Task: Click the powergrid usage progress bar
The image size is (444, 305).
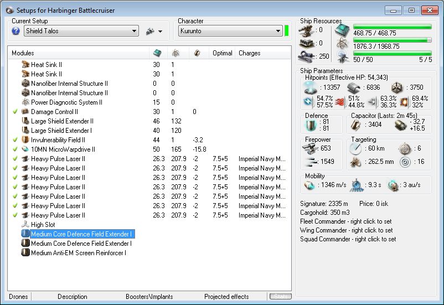Action: [393, 40]
